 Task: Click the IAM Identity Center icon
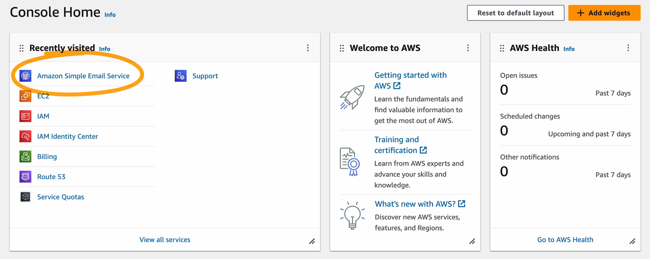(x=25, y=136)
